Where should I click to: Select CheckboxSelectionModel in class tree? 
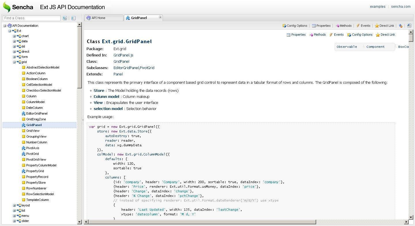point(44,90)
